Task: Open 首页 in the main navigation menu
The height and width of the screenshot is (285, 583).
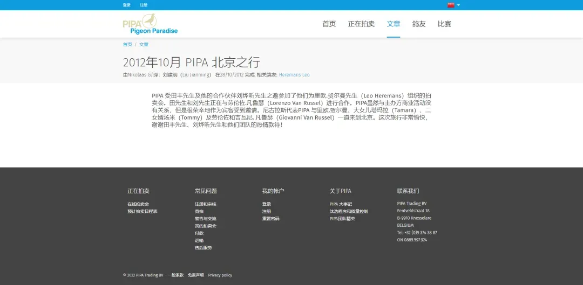Action: (x=329, y=24)
